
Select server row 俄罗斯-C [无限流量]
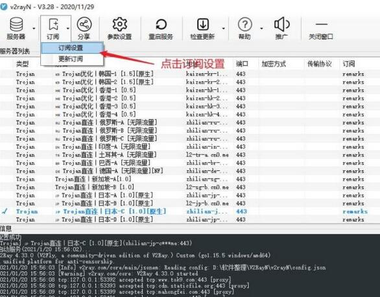pos(190,138)
